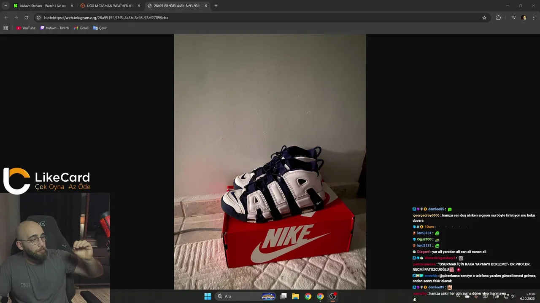Click chat username Diagard
The image size is (540, 303).
point(423,252)
